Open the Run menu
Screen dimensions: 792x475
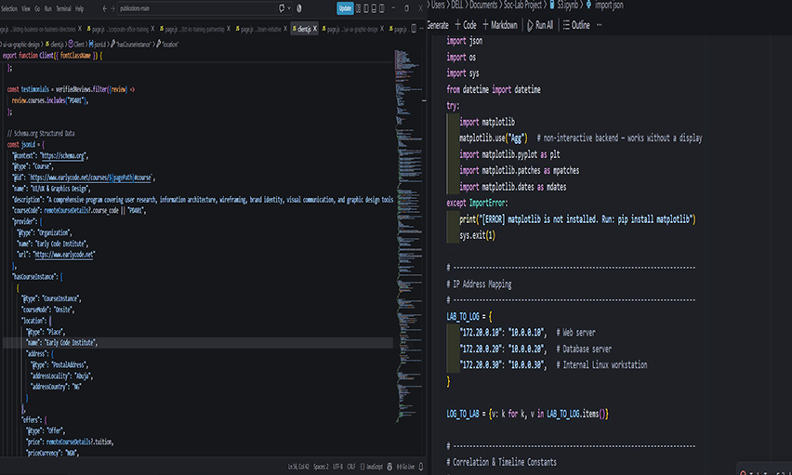pos(48,8)
